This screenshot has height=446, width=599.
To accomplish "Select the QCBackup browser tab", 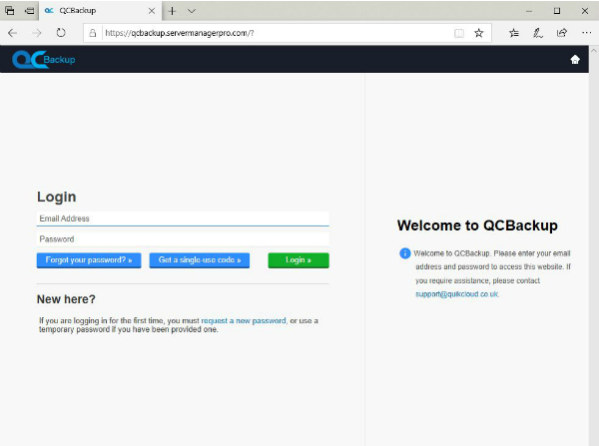I will 100,11.
